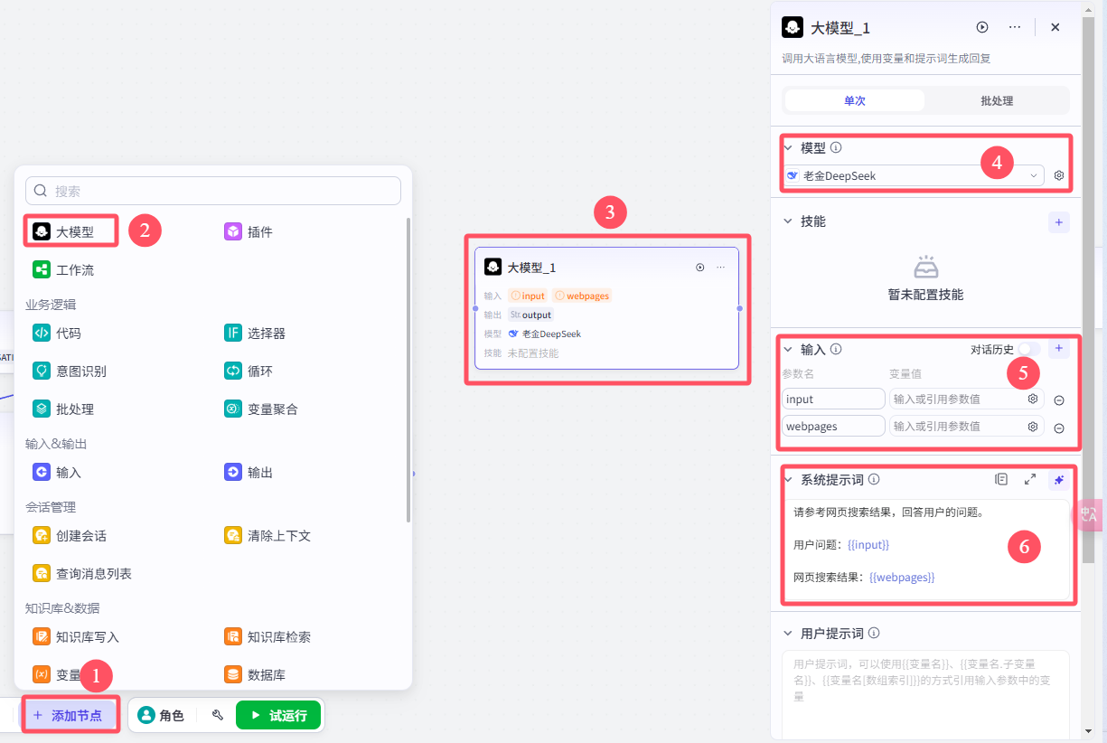Click the 试运行 test run button
The width and height of the screenshot is (1107, 743).
click(278, 715)
